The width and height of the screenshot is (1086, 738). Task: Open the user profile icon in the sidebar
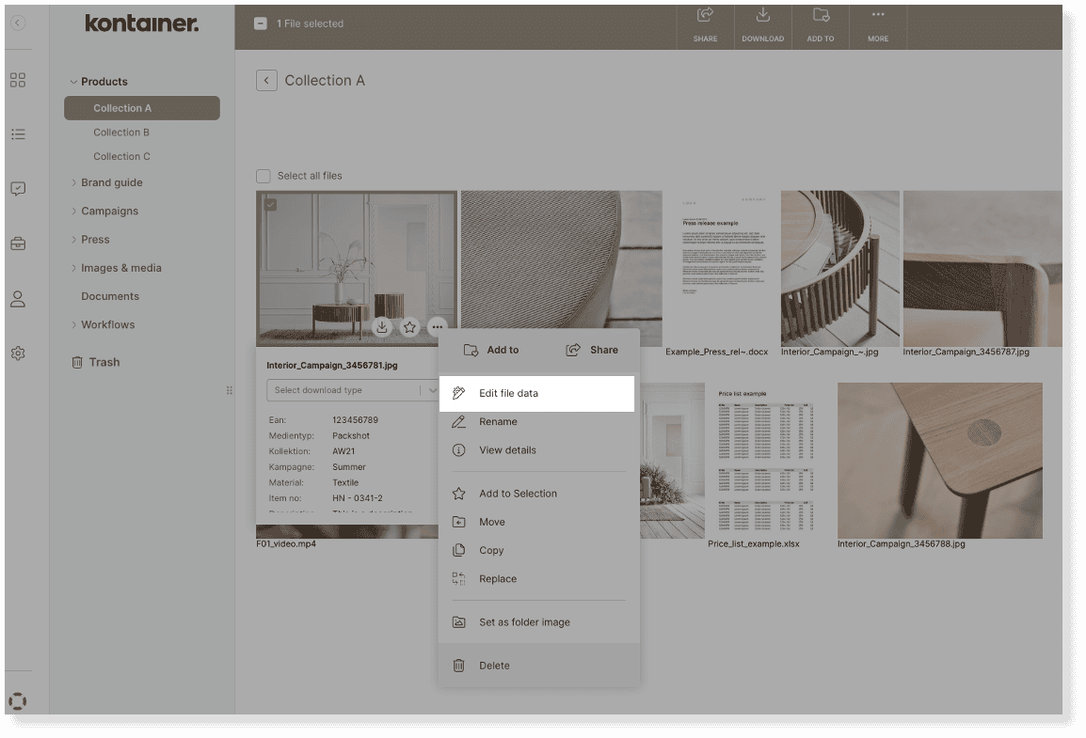(17, 299)
